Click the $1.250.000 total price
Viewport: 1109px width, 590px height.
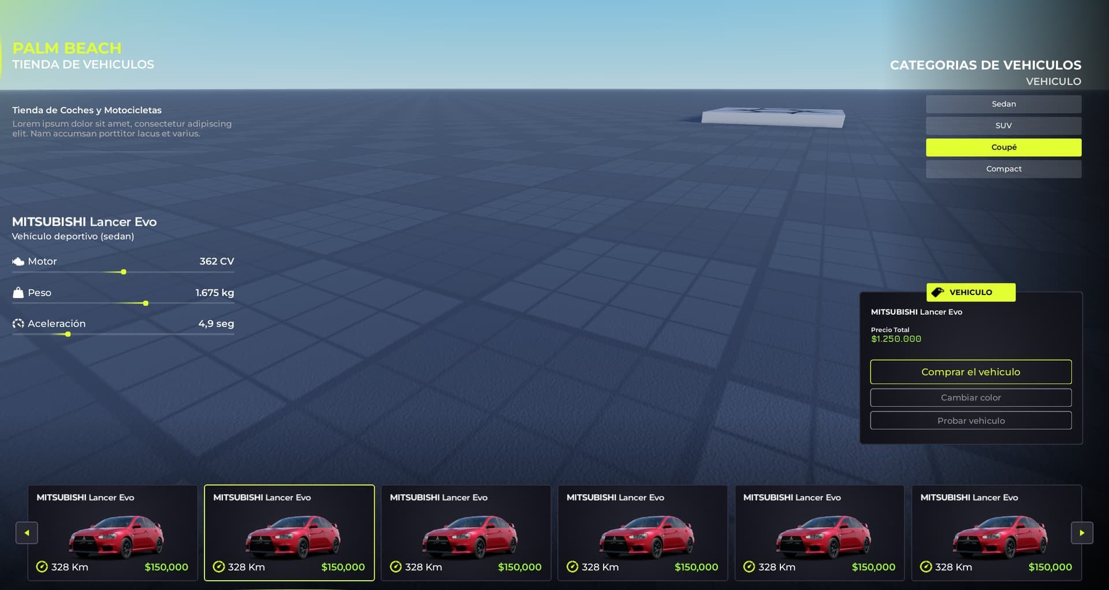click(x=896, y=339)
